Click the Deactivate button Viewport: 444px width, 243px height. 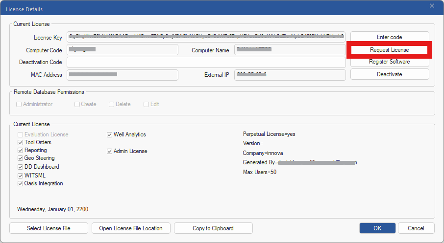pos(389,74)
